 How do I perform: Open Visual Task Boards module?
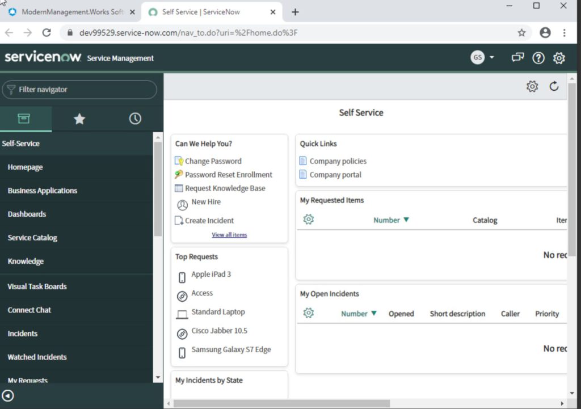[x=37, y=286]
